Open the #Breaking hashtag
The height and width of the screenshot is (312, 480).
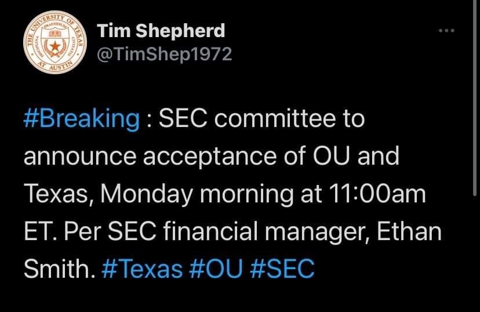coord(81,119)
